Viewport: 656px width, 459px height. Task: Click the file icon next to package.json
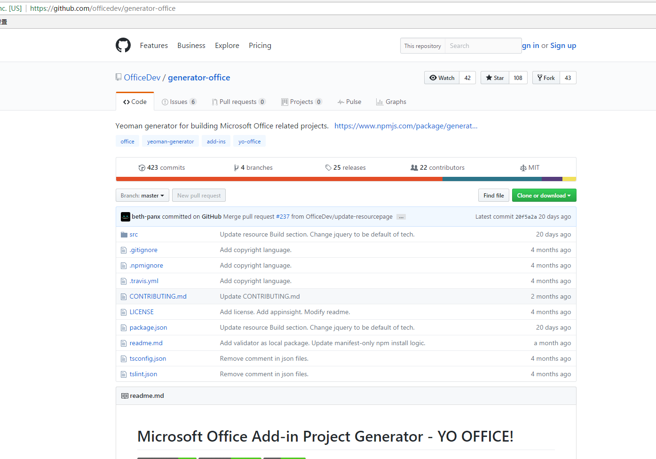pyautogui.click(x=124, y=328)
